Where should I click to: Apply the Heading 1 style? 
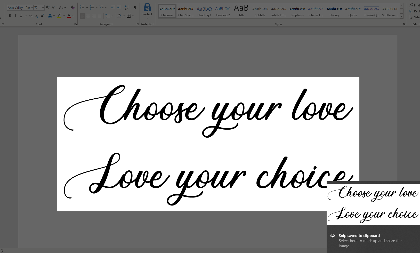click(x=204, y=11)
